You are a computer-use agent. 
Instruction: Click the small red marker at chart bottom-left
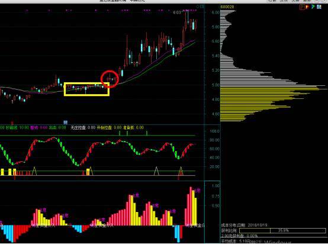coord(12,123)
